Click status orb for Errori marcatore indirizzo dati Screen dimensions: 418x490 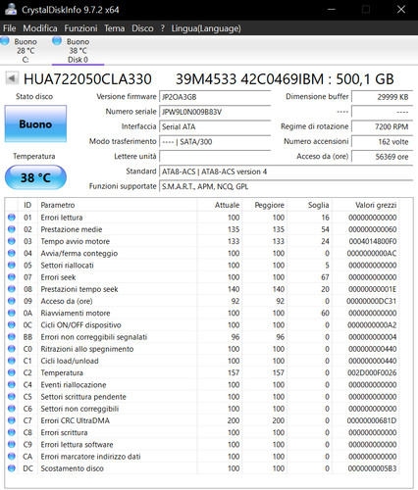pos(12,457)
